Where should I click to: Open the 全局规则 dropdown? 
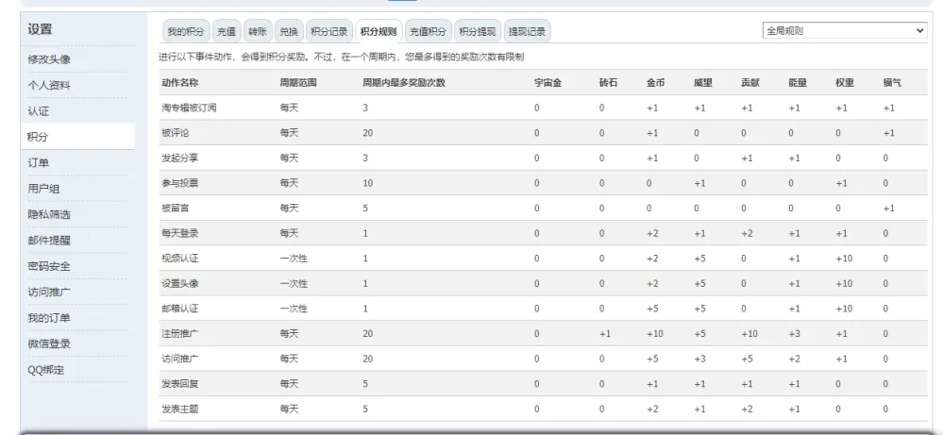click(845, 31)
